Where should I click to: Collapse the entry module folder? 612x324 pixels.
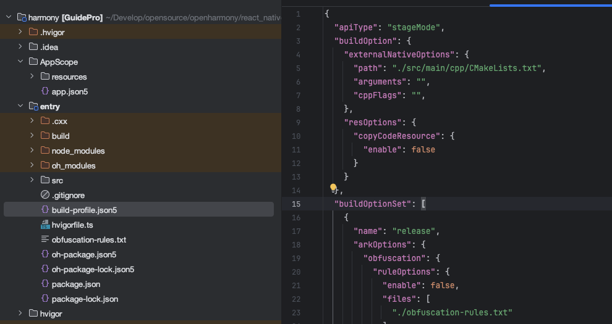pos(20,106)
